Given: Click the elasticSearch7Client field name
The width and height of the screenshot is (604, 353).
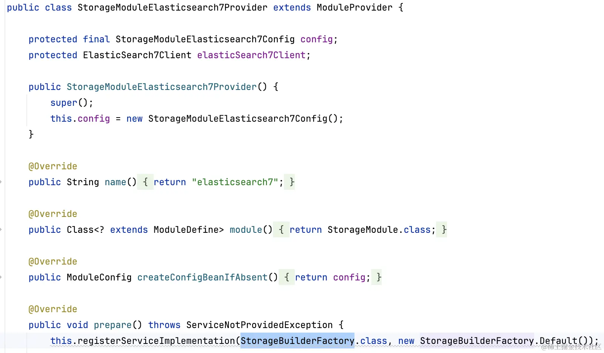Looking at the screenshot, I should coord(251,55).
